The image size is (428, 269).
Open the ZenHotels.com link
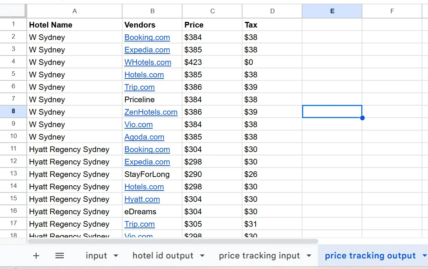click(x=151, y=112)
